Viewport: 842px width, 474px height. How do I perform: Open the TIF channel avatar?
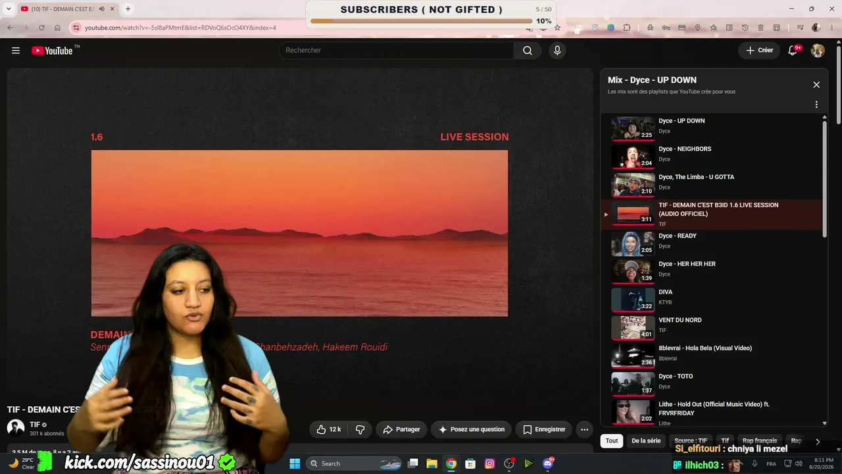[16, 428]
